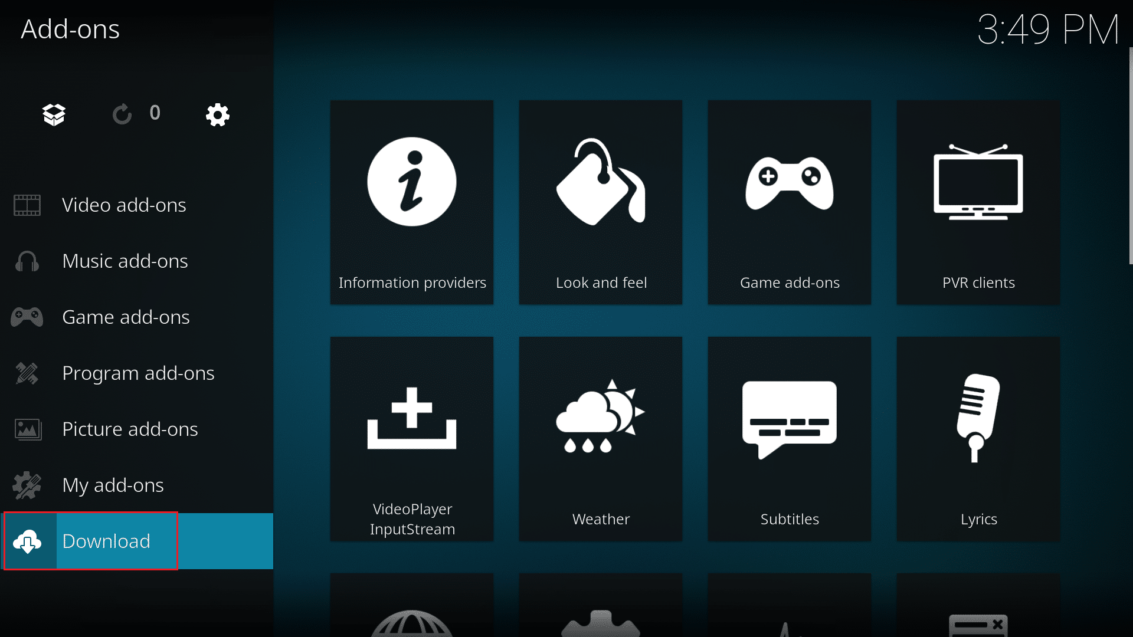Open the Add-ons settings gear icon

[218, 115]
